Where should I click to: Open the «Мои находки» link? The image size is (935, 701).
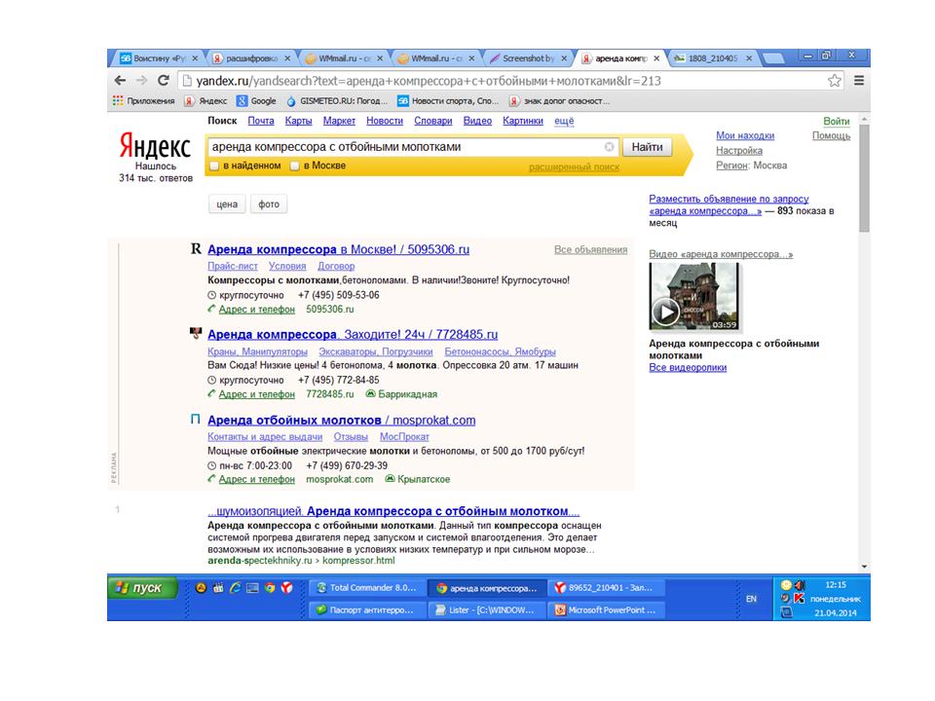(x=745, y=136)
